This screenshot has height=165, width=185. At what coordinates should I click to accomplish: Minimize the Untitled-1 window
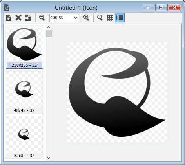pyautogui.click(x=148, y=7)
